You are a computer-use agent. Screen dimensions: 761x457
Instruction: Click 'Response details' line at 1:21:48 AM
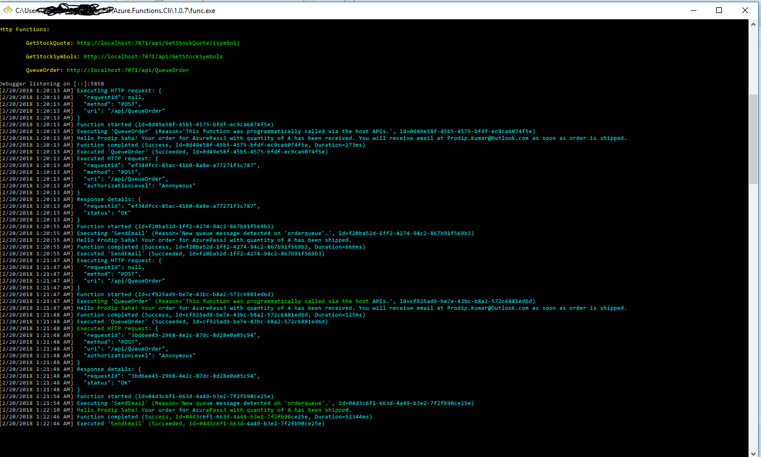[x=71, y=369]
